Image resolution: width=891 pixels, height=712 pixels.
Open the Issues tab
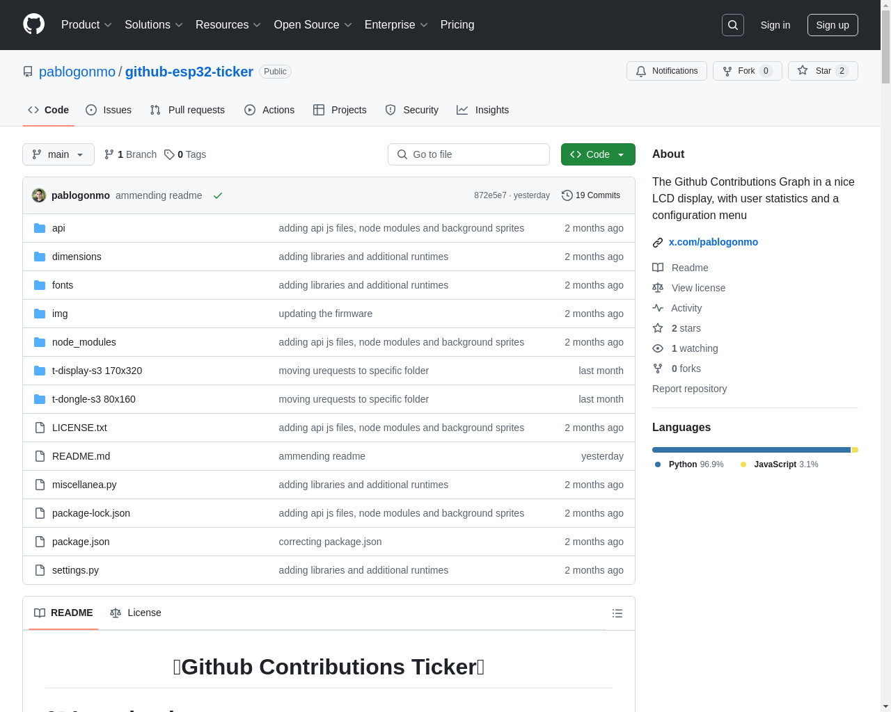click(109, 110)
